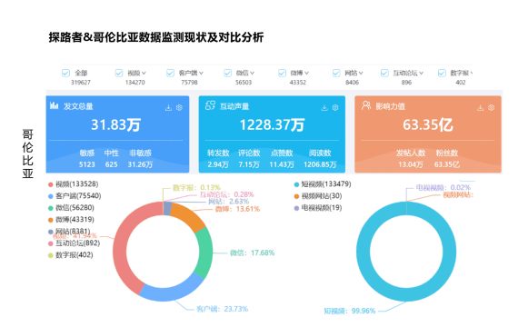Click the 微信: 17.68% chart label
The height and width of the screenshot is (327, 518).
[253, 253]
